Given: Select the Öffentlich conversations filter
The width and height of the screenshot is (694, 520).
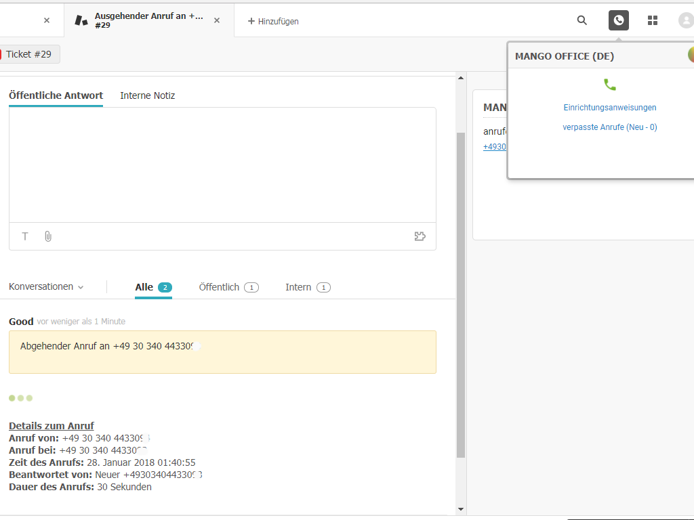Looking at the screenshot, I should (228, 287).
